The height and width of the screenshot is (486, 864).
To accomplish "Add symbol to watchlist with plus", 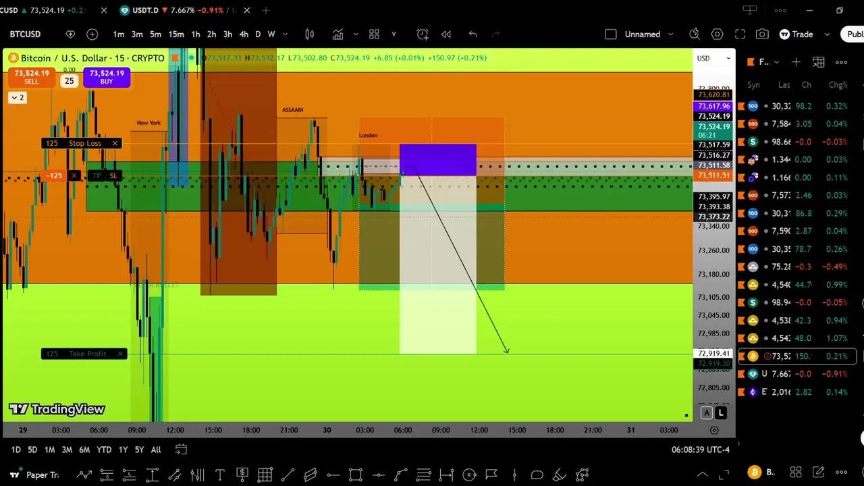I will [796, 62].
